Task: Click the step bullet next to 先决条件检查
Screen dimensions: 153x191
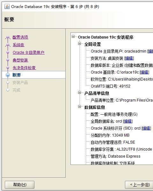Action: pos(8,67)
